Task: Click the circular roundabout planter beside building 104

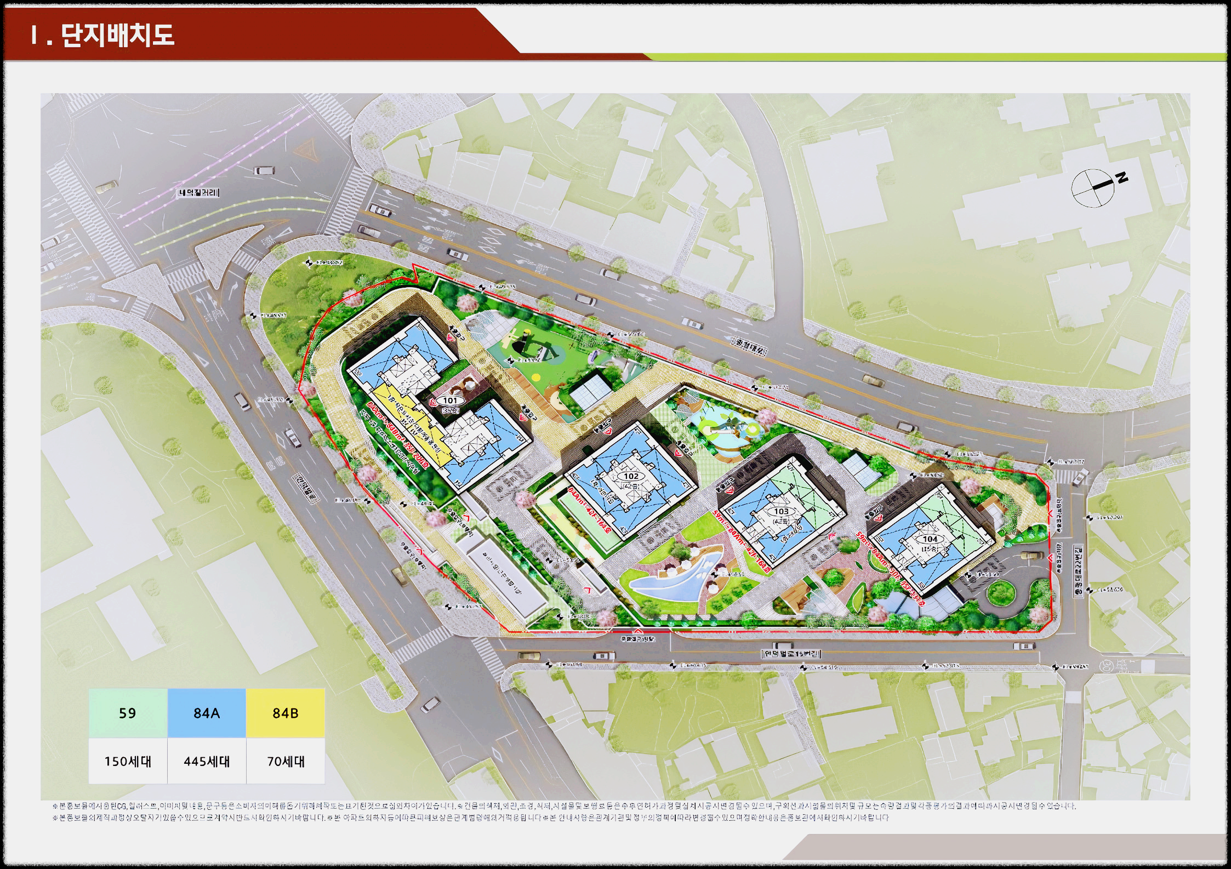Action: tap(1001, 592)
